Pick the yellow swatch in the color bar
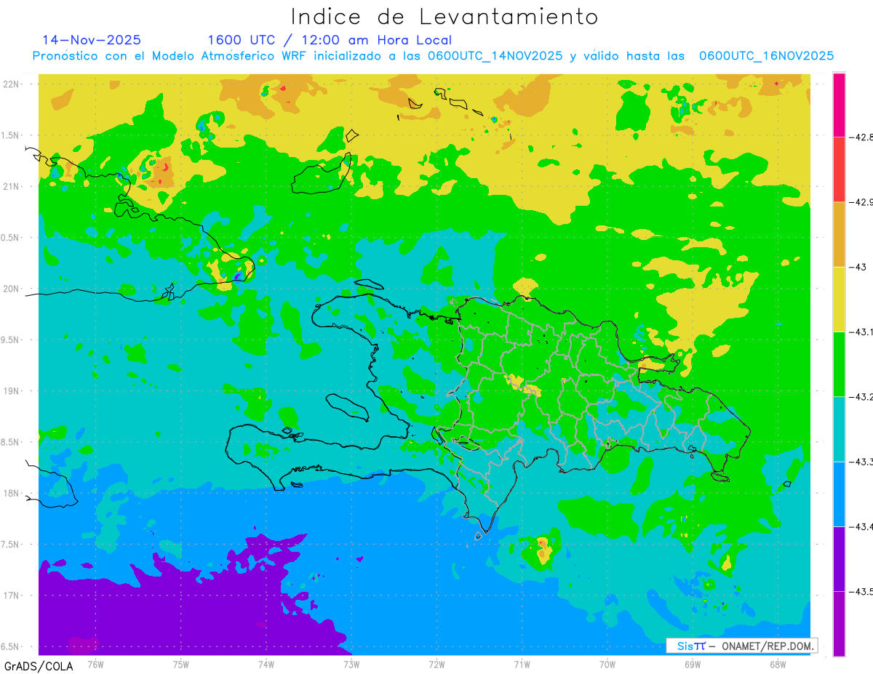 pos(839,299)
